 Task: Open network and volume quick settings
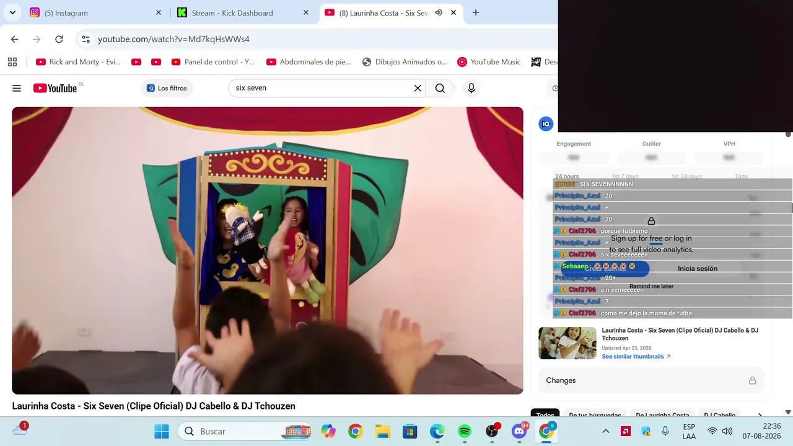(x=720, y=431)
